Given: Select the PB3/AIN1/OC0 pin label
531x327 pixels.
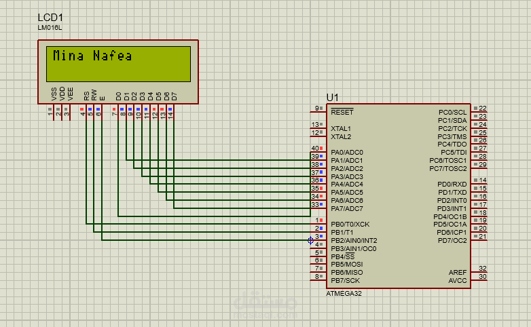Looking at the screenshot, I should (354, 248).
